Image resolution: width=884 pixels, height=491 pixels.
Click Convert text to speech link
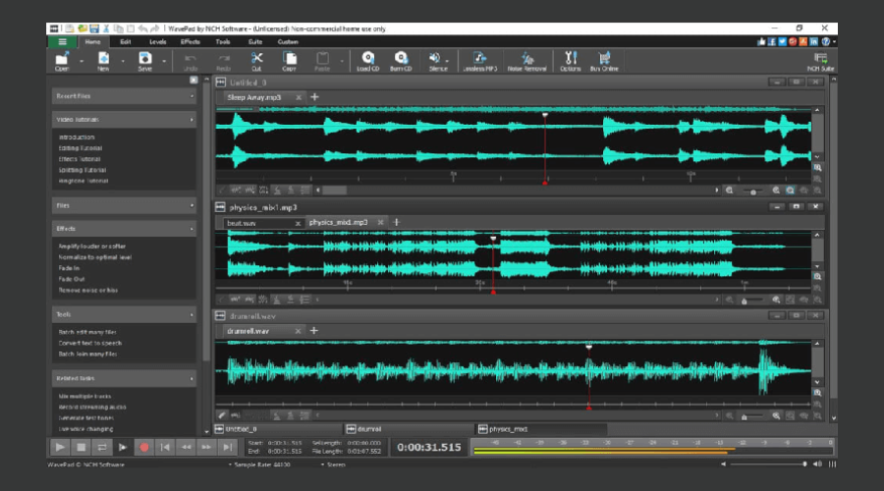(x=90, y=343)
